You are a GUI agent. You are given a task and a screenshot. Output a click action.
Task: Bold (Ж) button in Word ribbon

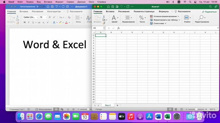(x=24, y=22)
